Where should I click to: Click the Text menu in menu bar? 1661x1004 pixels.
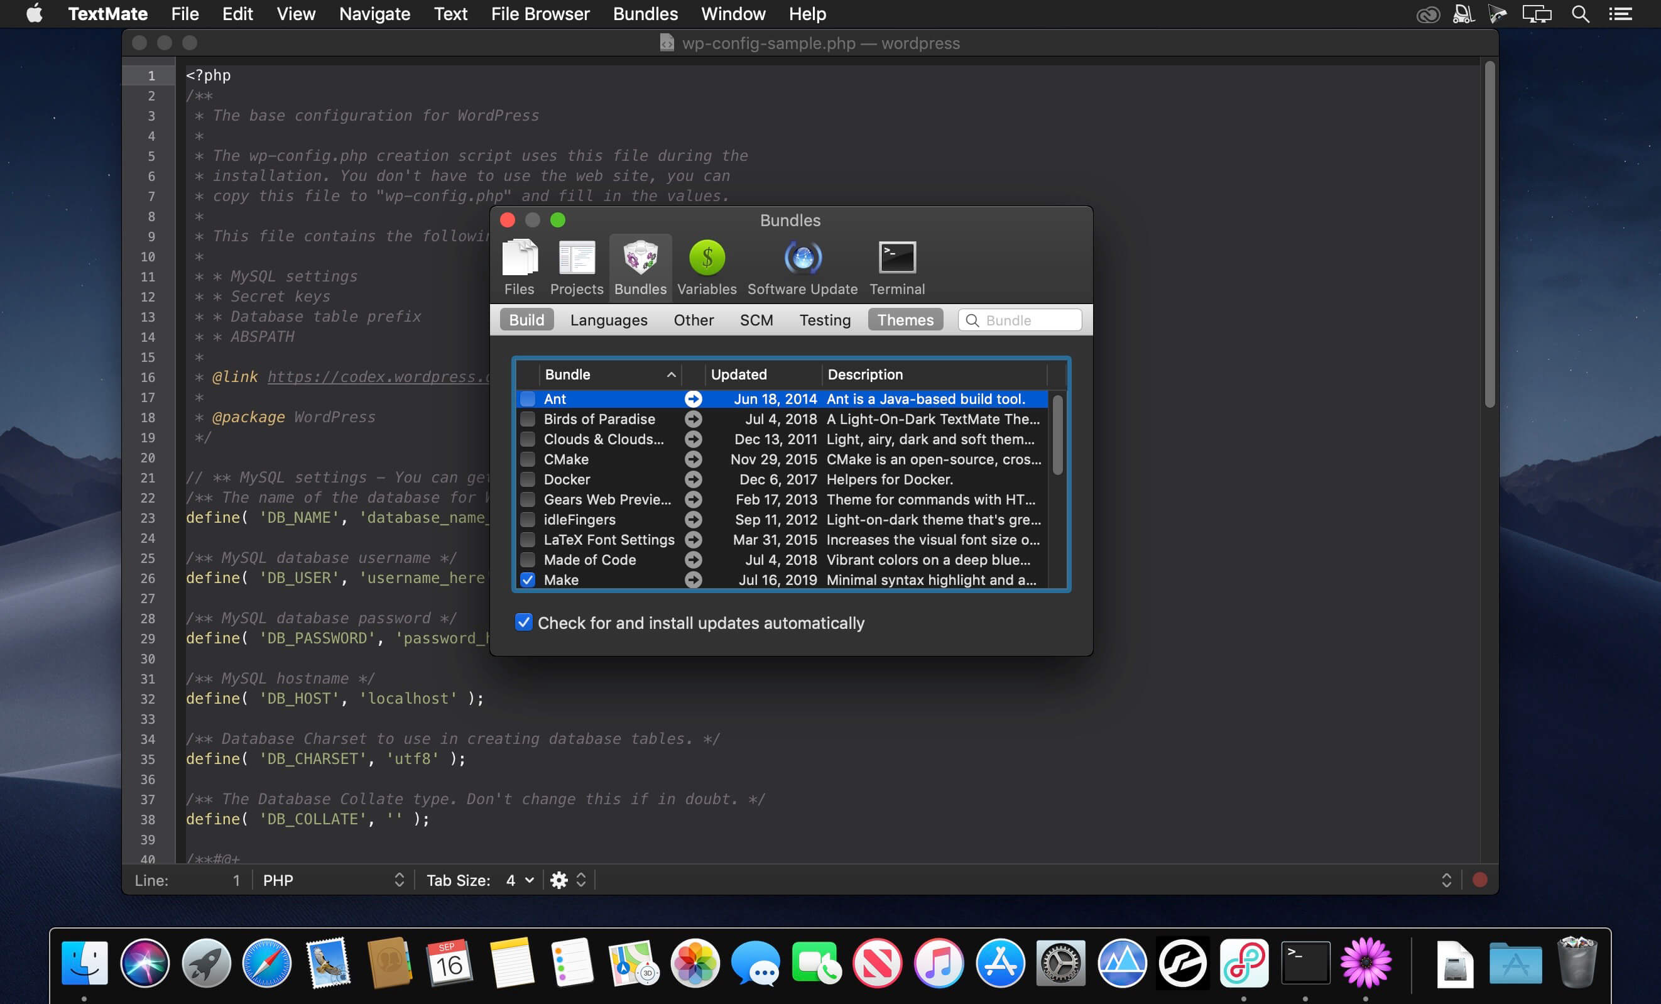pos(450,14)
